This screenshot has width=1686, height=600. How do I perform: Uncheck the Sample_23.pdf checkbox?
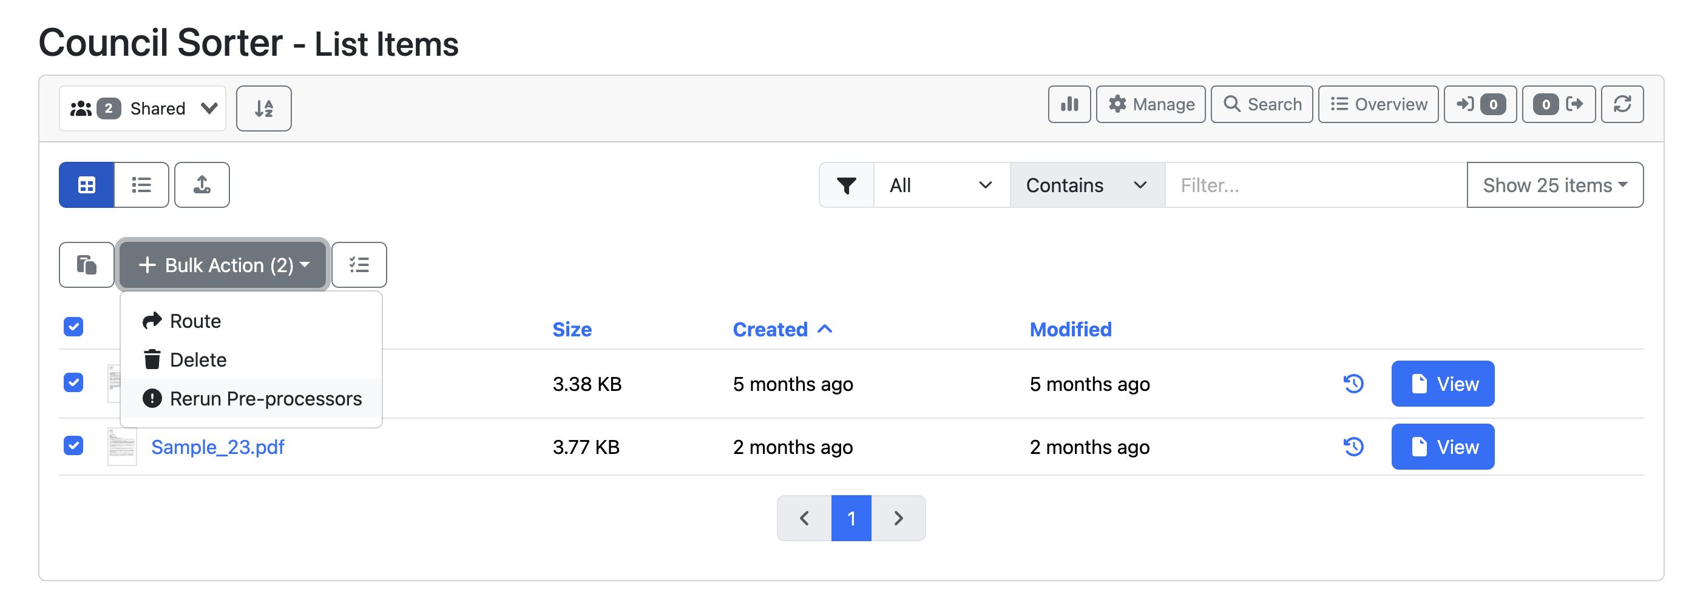point(73,445)
